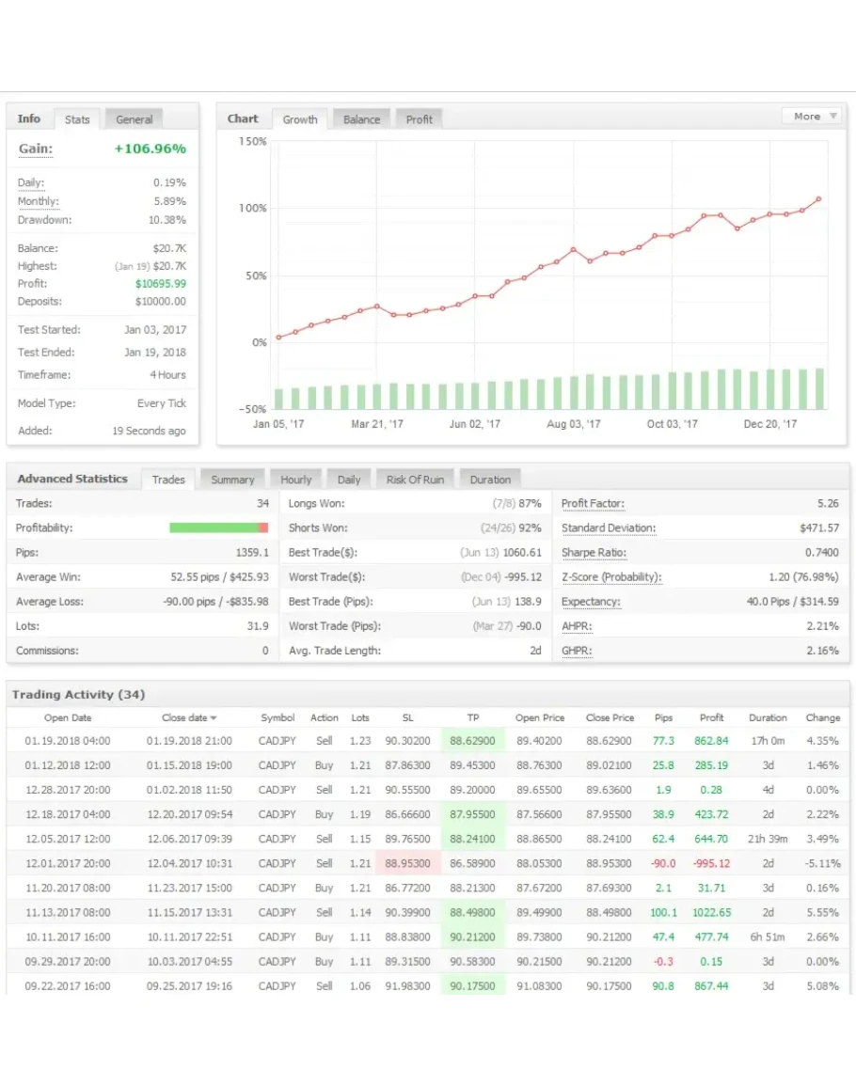Switch to Summary advanced statistics tab
Image resolution: width=856 pixels, height=1086 pixels.
(x=232, y=480)
